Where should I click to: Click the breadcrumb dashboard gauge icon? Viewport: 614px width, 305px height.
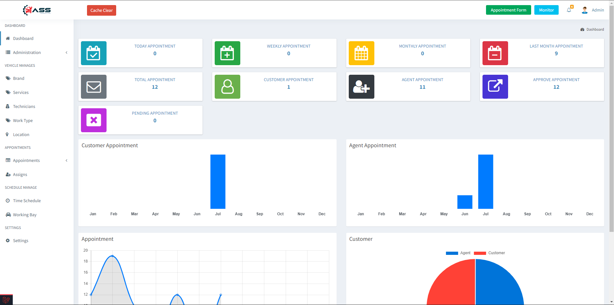coord(582,29)
